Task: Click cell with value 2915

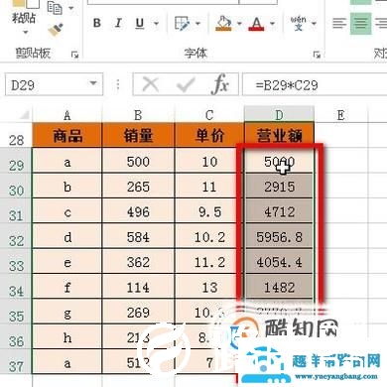Action: [x=279, y=187]
